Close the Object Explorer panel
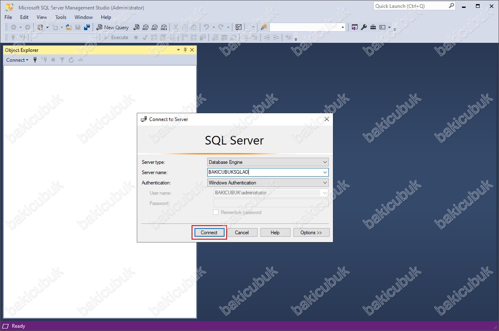Viewport: 499px width, 331px height. coord(192,50)
